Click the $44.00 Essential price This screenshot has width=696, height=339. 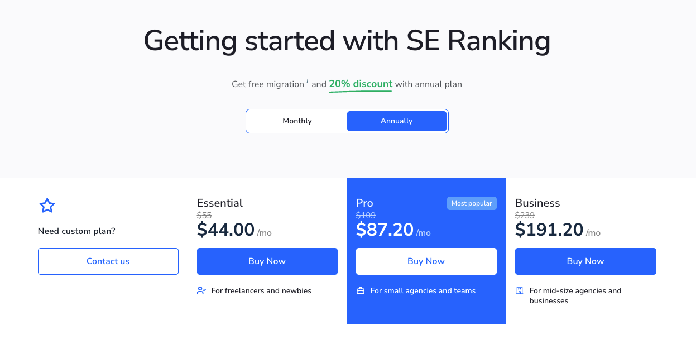[x=226, y=230]
